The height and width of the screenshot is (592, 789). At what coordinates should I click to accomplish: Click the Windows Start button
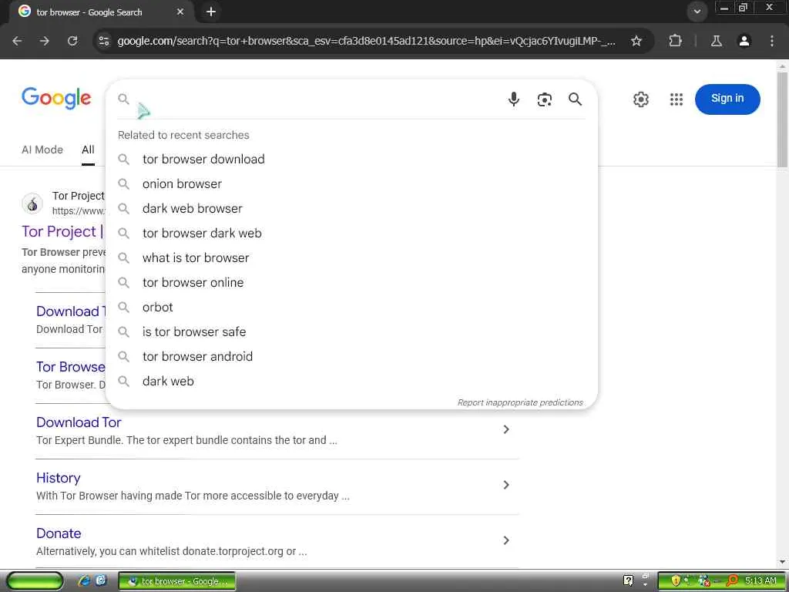35,581
